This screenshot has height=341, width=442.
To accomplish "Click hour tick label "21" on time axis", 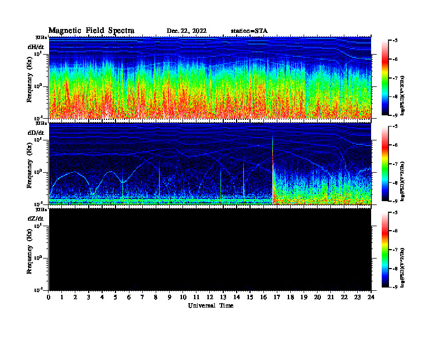I will (x=330, y=298).
